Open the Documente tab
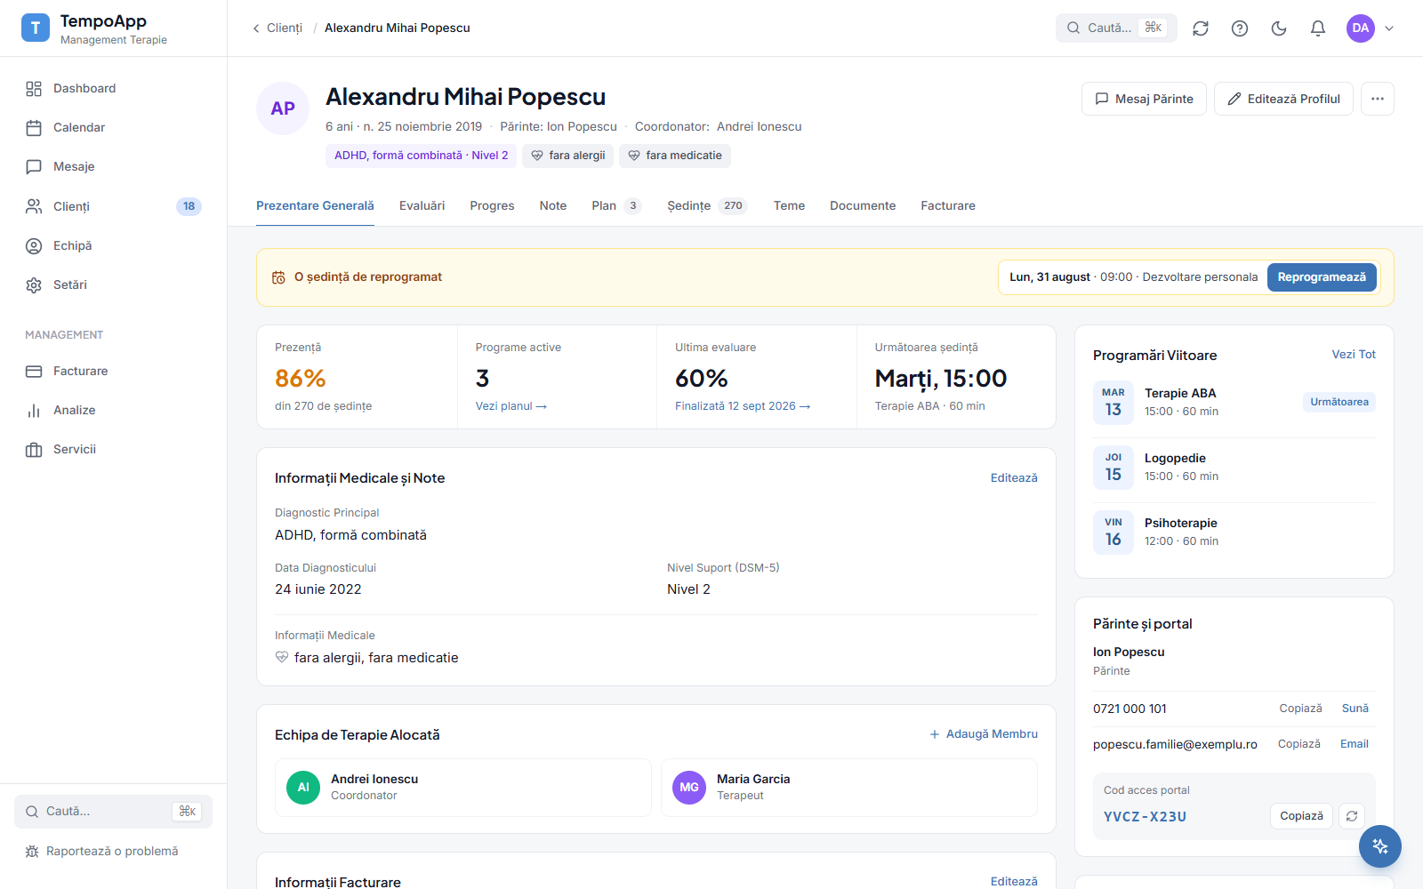The height and width of the screenshot is (889, 1423). (x=863, y=205)
